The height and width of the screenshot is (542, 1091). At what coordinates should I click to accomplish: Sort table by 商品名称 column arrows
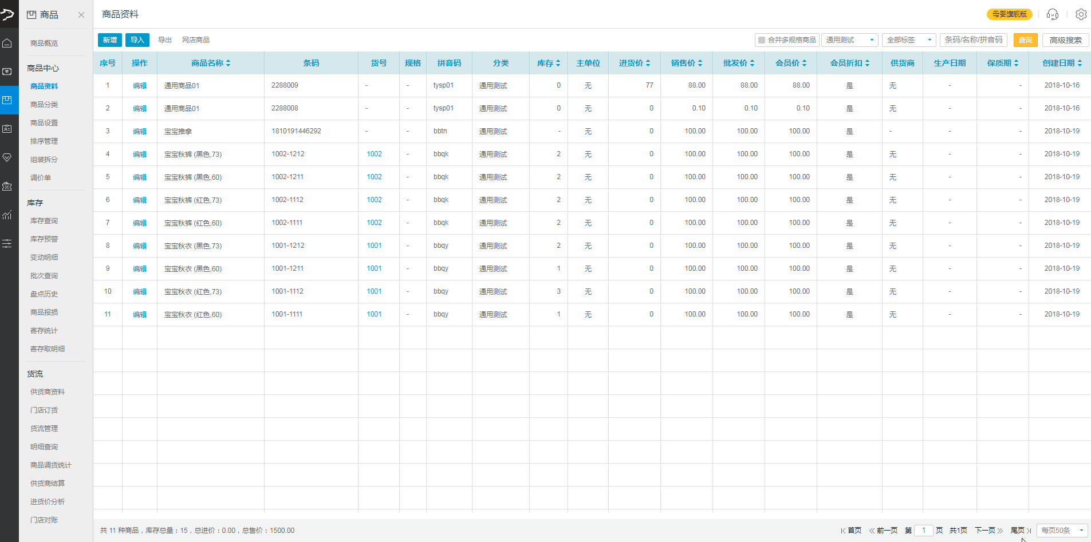tap(228, 63)
